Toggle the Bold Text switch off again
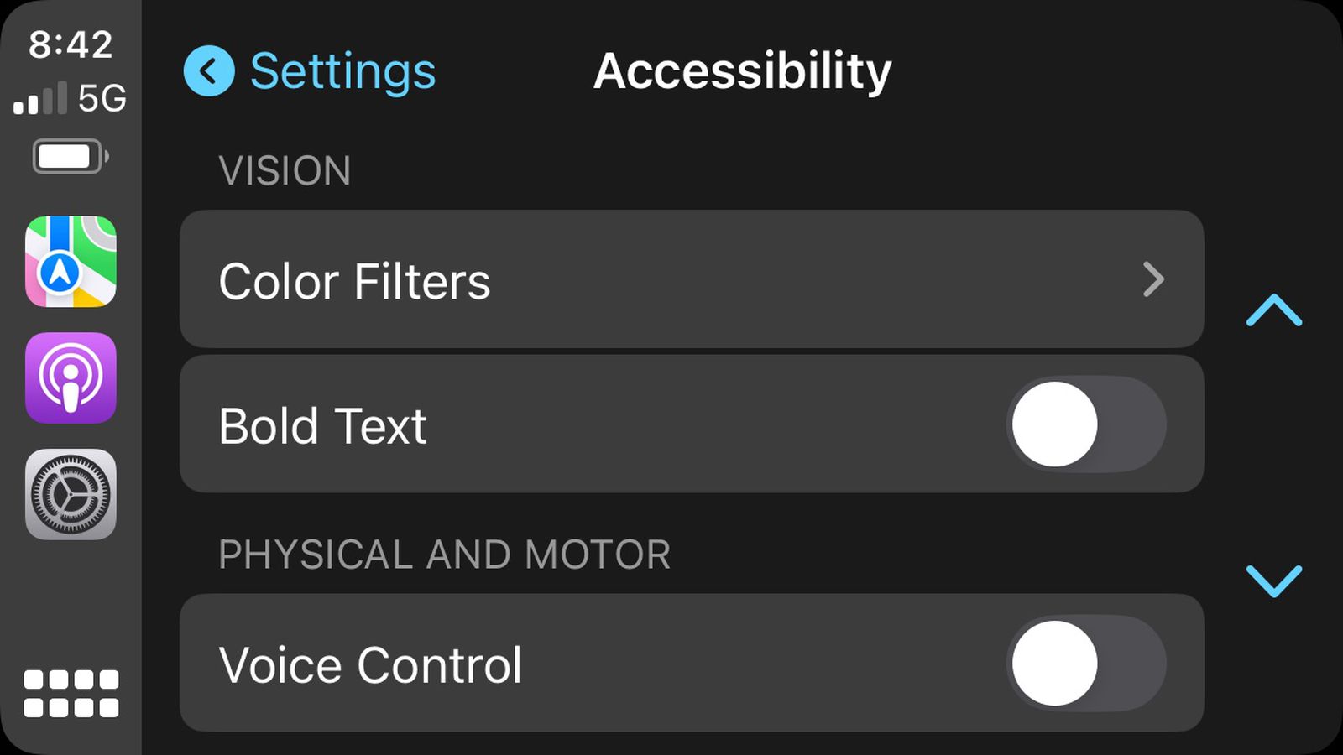The width and height of the screenshot is (1343, 755). click(x=1087, y=424)
